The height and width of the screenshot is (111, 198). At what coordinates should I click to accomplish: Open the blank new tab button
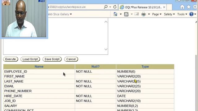tap(170, 7)
